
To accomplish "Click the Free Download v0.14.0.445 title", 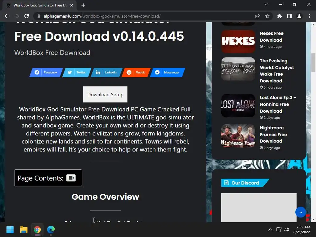I will (x=99, y=36).
